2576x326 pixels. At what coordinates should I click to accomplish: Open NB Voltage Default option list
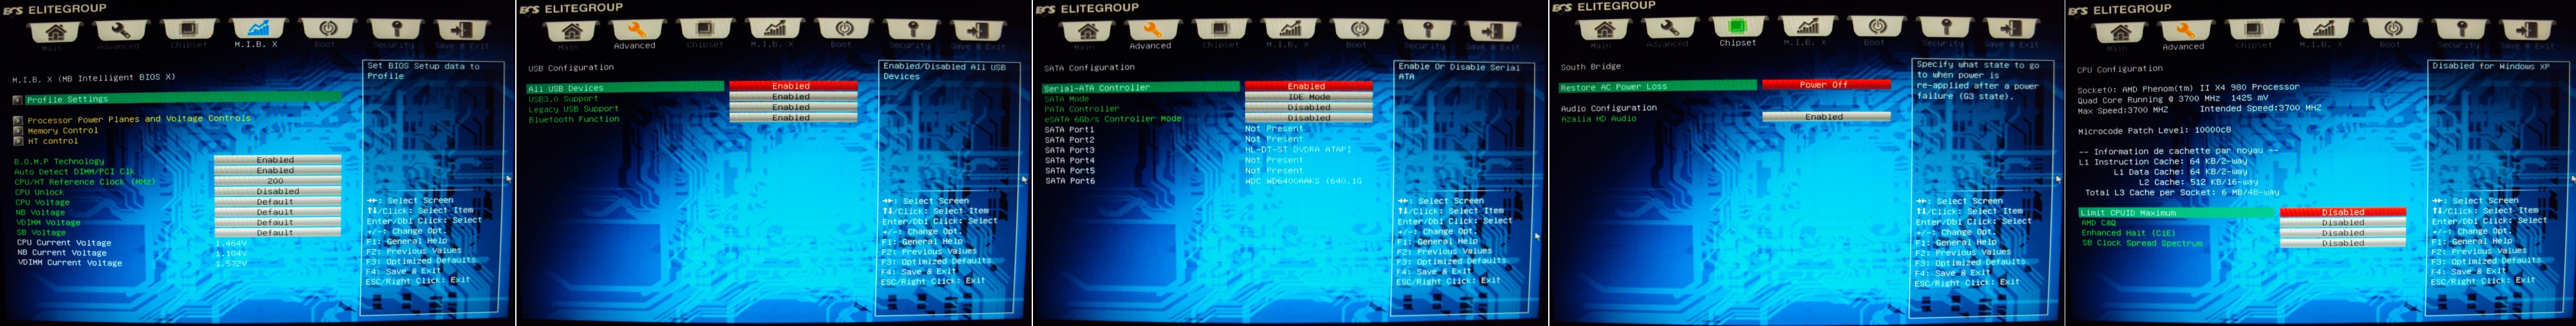point(277,212)
